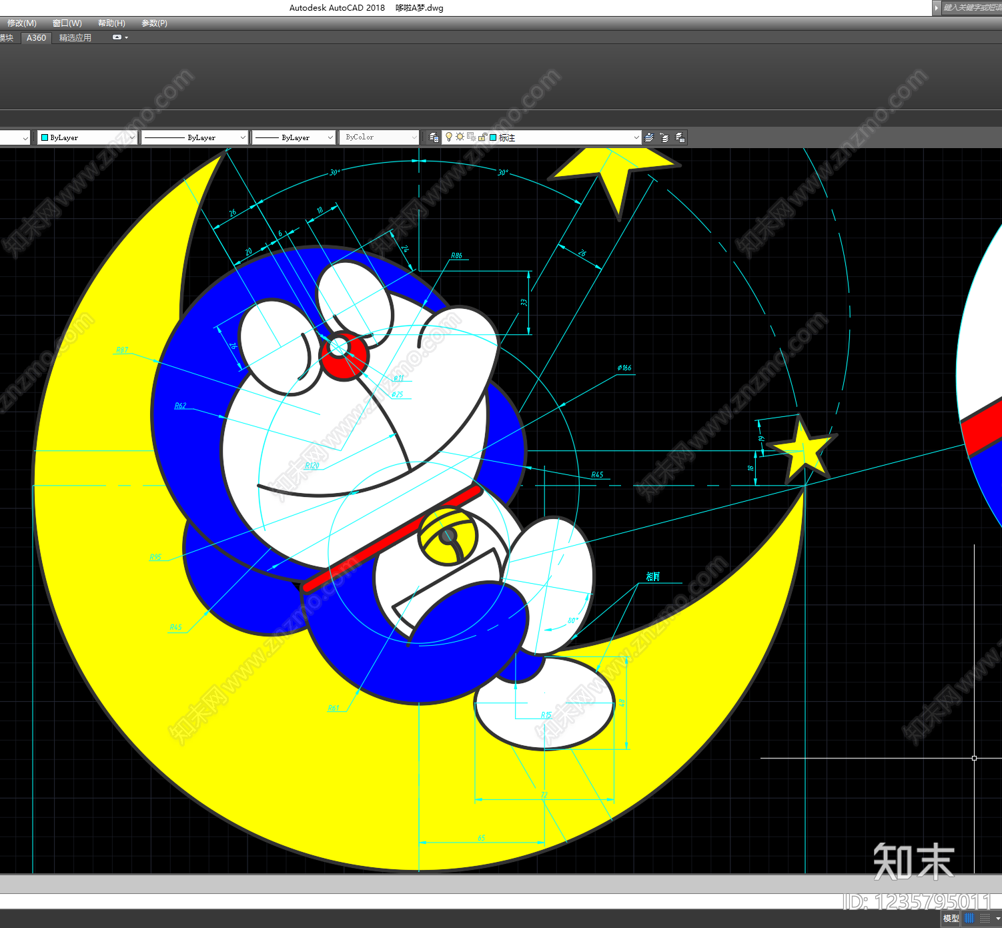This screenshot has height=928, width=1002.
Task: Open the snap settings dropdown arrow
Action: point(998,919)
